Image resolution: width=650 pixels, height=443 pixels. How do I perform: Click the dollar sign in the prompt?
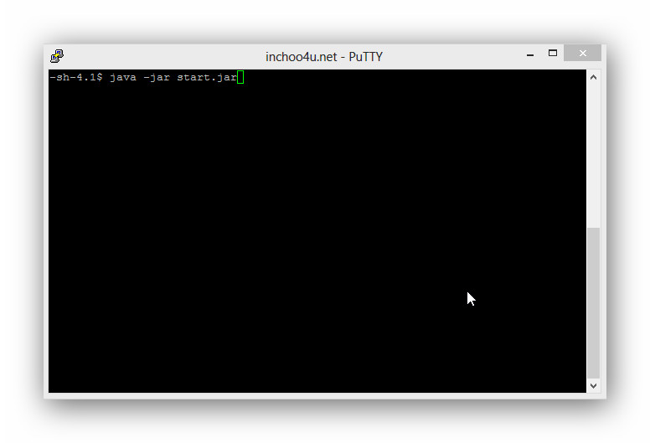tap(100, 78)
